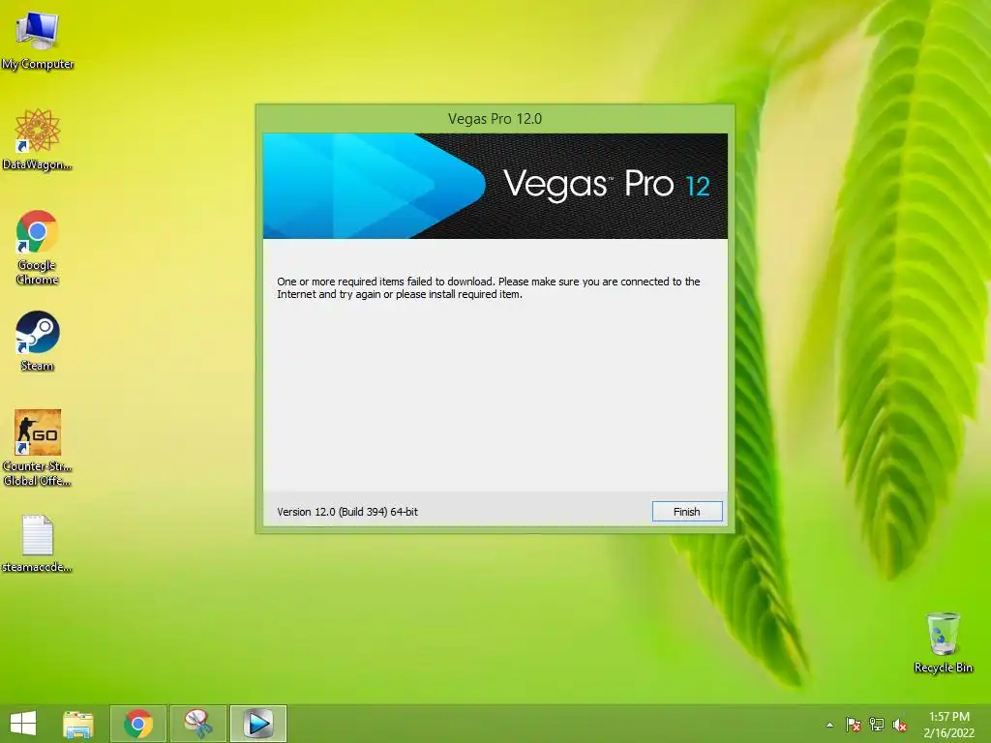
Task: Click the Vegas Pro 12.0 title bar
Action: pyautogui.click(x=495, y=119)
